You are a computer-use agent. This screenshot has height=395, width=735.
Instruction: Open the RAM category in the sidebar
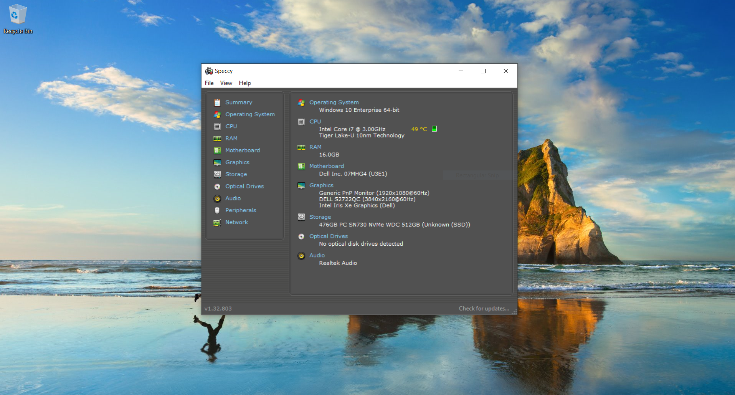tap(231, 138)
